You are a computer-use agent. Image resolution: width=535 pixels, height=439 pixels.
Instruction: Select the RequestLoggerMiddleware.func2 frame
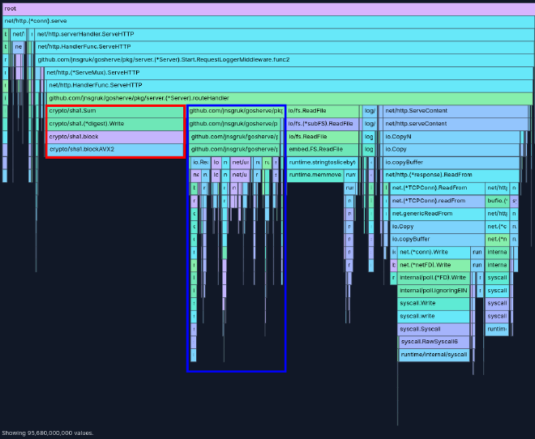284,60
